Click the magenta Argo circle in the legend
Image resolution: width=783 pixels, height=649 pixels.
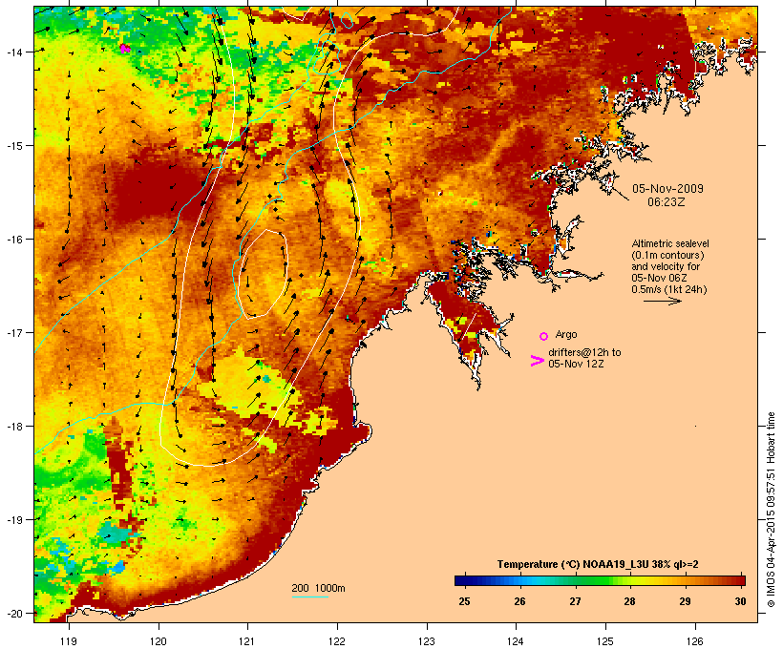point(544,337)
